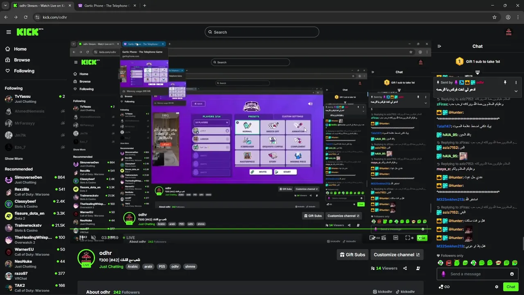
Task: Switch to the Gartic Phone browser tab
Action: click(x=107, y=6)
